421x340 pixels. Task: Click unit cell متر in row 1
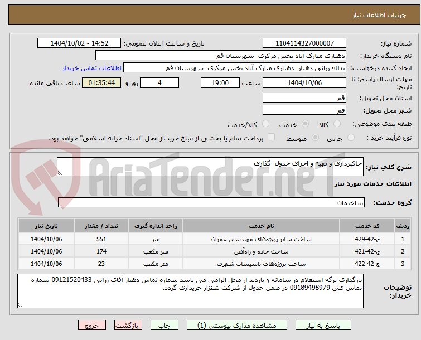(156, 239)
